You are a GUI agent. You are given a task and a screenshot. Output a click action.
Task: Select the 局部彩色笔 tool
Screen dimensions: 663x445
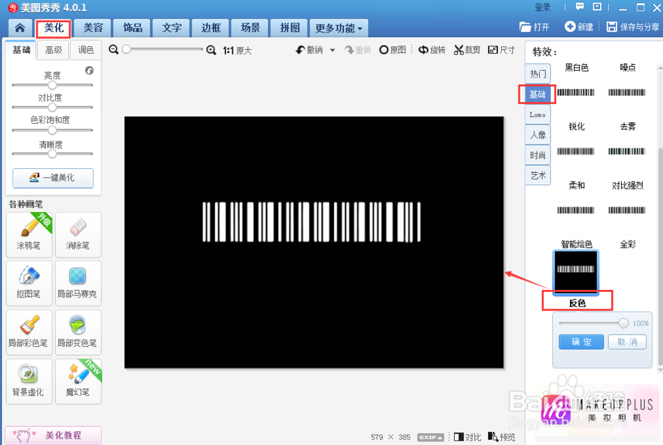point(29,332)
